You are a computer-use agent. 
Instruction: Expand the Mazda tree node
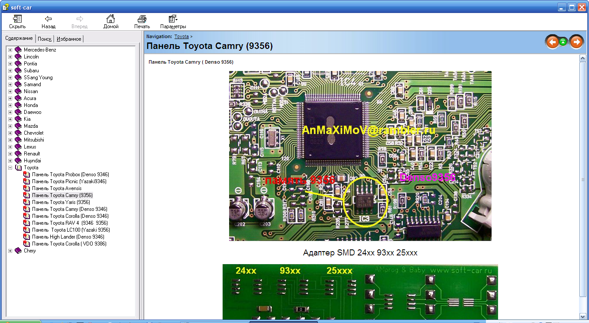point(10,126)
